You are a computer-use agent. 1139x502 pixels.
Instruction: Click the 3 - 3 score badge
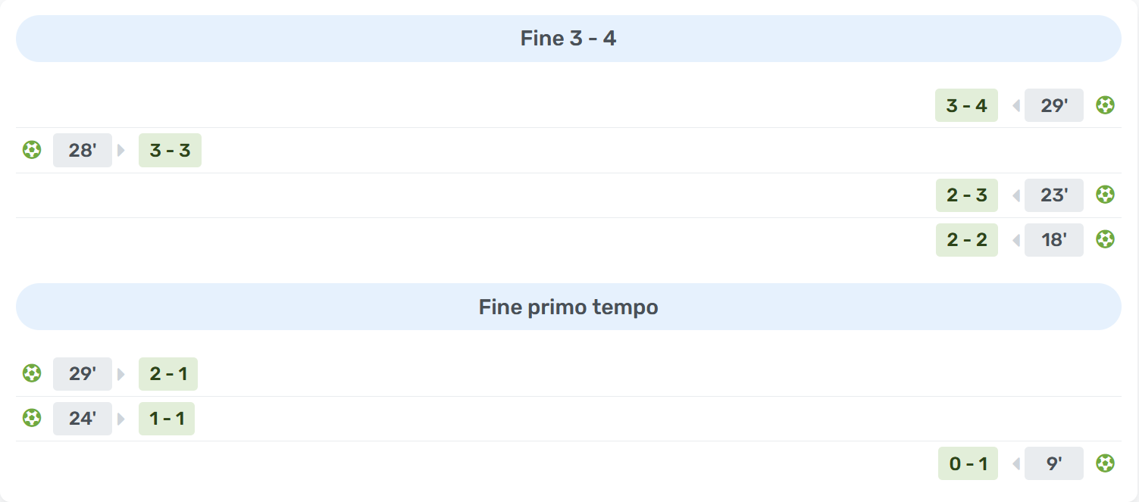[x=170, y=150]
